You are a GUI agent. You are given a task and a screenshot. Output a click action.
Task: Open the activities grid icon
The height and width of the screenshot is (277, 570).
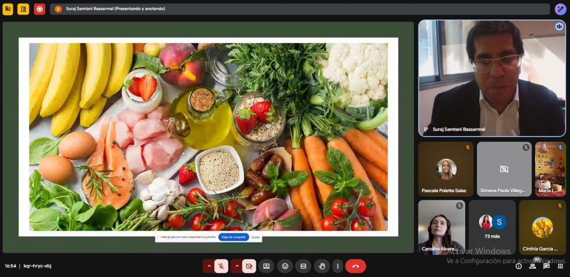click(560, 266)
